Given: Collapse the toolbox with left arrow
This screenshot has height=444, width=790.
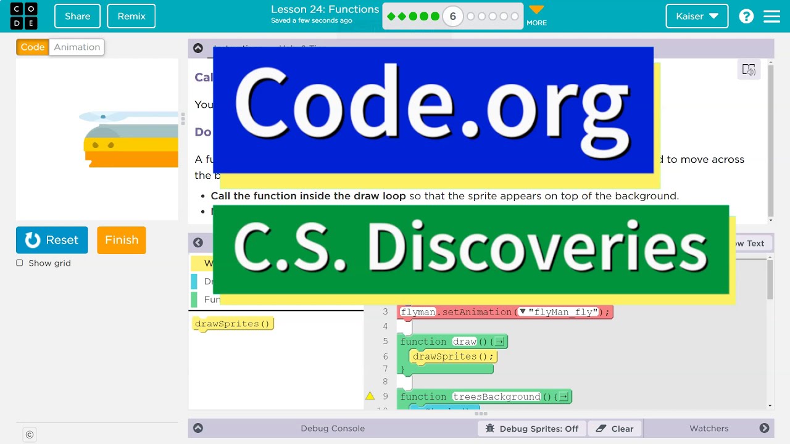Looking at the screenshot, I should pos(198,243).
